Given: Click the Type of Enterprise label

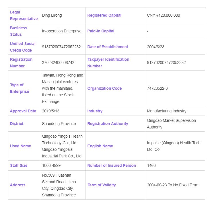Looking at the screenshot, I should (20, 88).
